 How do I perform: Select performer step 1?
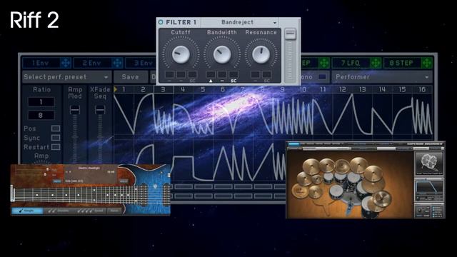[124, 89]
